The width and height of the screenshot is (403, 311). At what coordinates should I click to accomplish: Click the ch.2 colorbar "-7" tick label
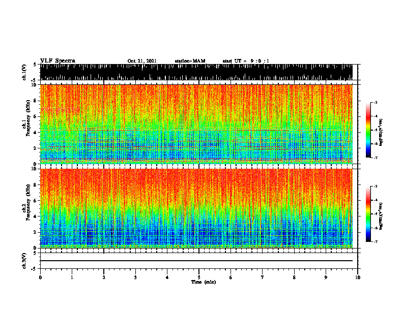click(x=375, y=242)
